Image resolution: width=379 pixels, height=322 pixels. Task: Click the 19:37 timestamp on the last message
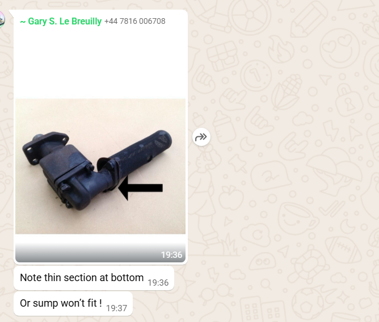click(116, 308)
